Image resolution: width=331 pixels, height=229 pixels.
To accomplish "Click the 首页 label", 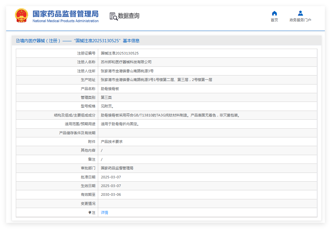I will tap(274, 20).
